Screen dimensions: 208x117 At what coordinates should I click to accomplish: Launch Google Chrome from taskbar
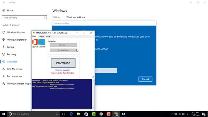101,114
